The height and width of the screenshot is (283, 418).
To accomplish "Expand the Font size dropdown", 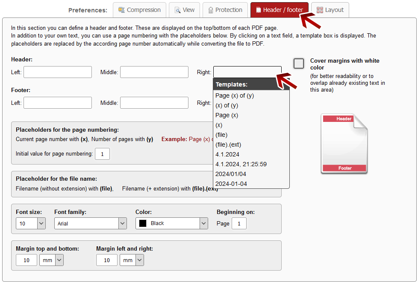I will click(30, 223).
